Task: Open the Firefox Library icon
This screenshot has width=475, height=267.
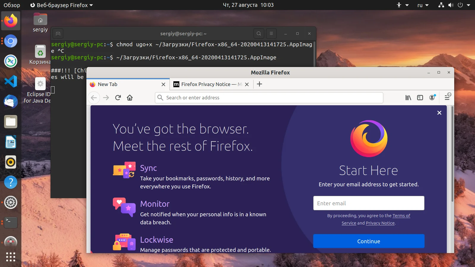Action: coord(408,98)
